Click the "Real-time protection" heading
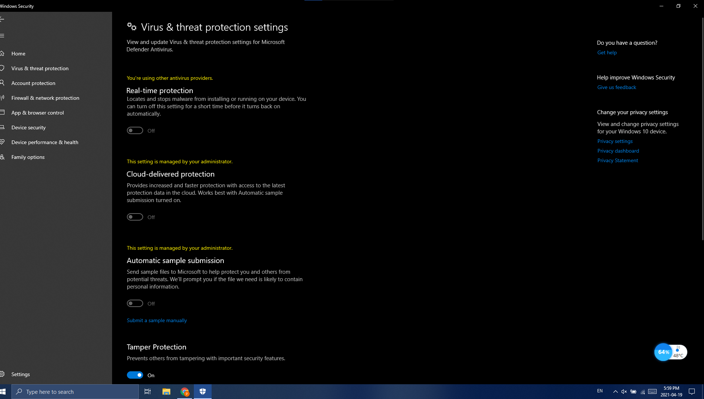The height and width of the screenshot is (399, 704). 160,91
